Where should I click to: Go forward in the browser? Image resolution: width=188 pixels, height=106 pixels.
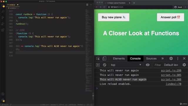pos(100,7)
